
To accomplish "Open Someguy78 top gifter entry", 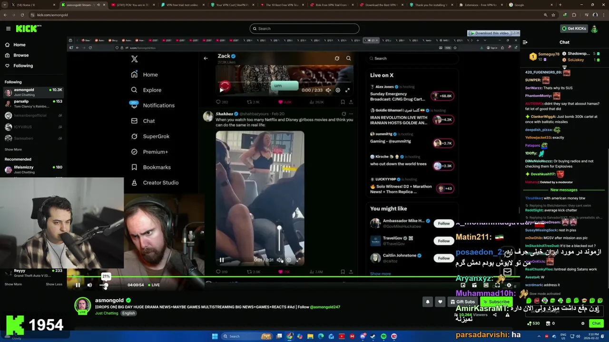I will click(x=545, y=57).
